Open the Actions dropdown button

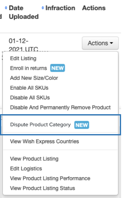tap(100, 43)
